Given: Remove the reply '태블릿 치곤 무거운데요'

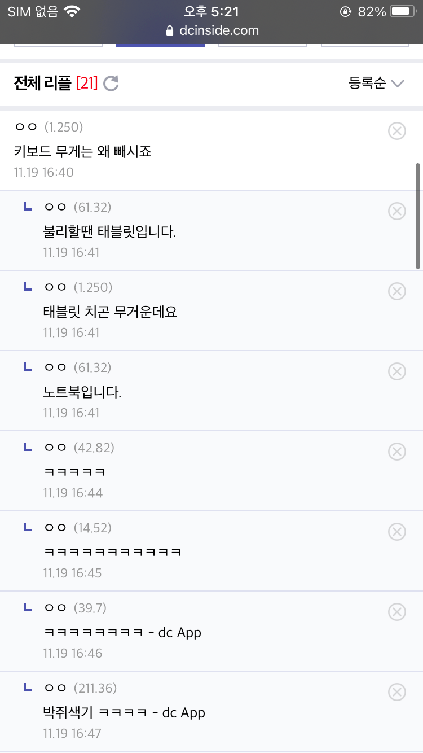Looking at the screenshot, I should click(397, 291).
